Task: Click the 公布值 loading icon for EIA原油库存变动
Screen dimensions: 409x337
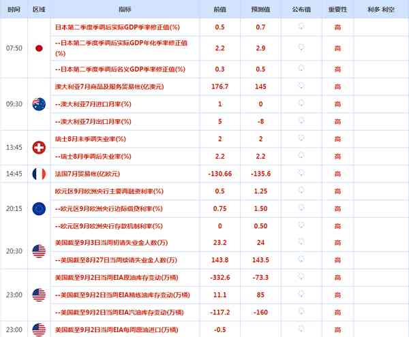Action: click(301, 276)
